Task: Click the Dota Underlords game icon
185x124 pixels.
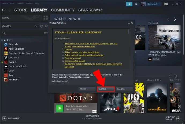Action: click(x=6, y=66)
